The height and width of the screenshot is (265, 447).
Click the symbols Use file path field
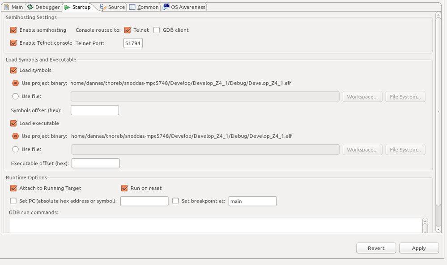(205, 97)
